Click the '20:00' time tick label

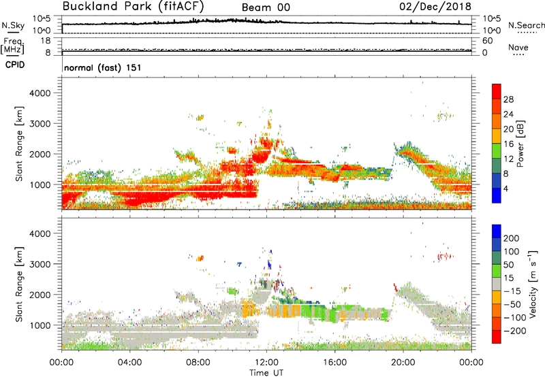pos(403,363)
